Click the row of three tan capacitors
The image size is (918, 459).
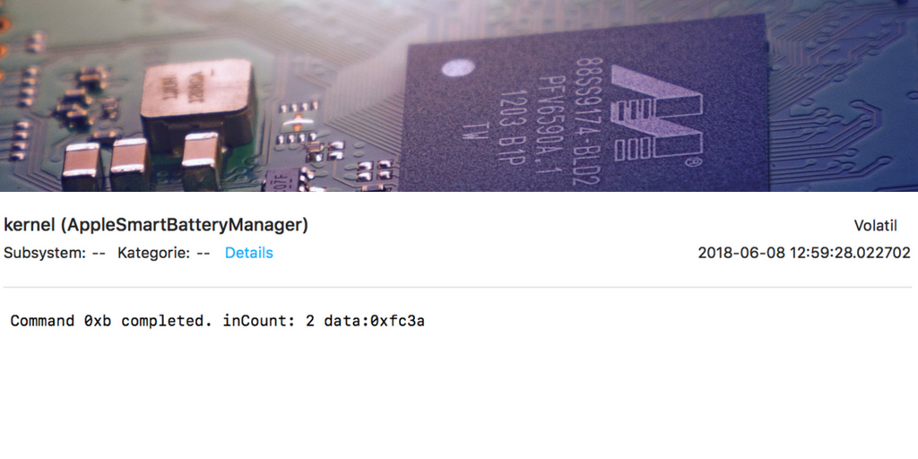tap(141, 162)
